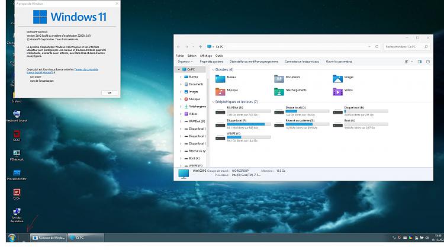Click the volume icon in the system tray
Image resolution: width=444 pixels, height=250 pixels.
click(x=427, y=238)
